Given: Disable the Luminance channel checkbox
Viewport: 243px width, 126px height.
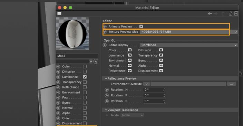Looking at the screenshot, I should pos(85,77).
